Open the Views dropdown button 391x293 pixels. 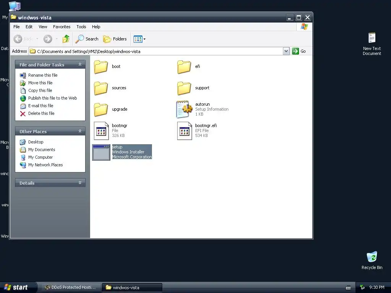pos(139,39)
